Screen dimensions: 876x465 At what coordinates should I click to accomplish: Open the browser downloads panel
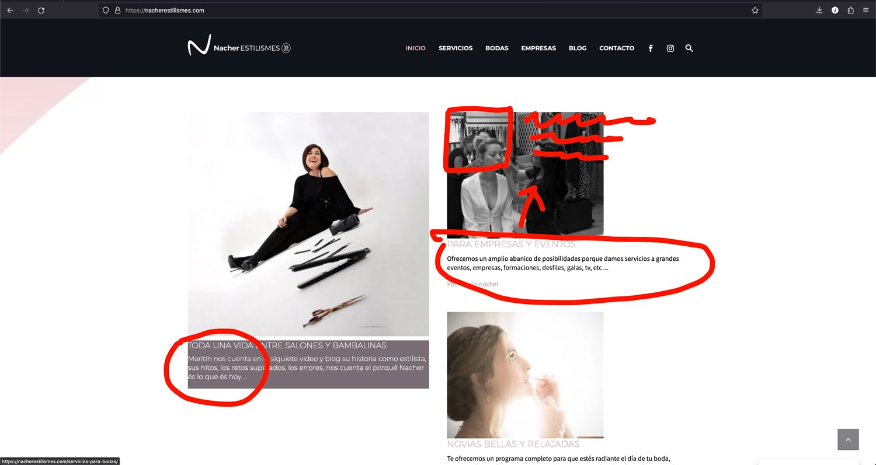pyautogui.click(x=819, y=11)
